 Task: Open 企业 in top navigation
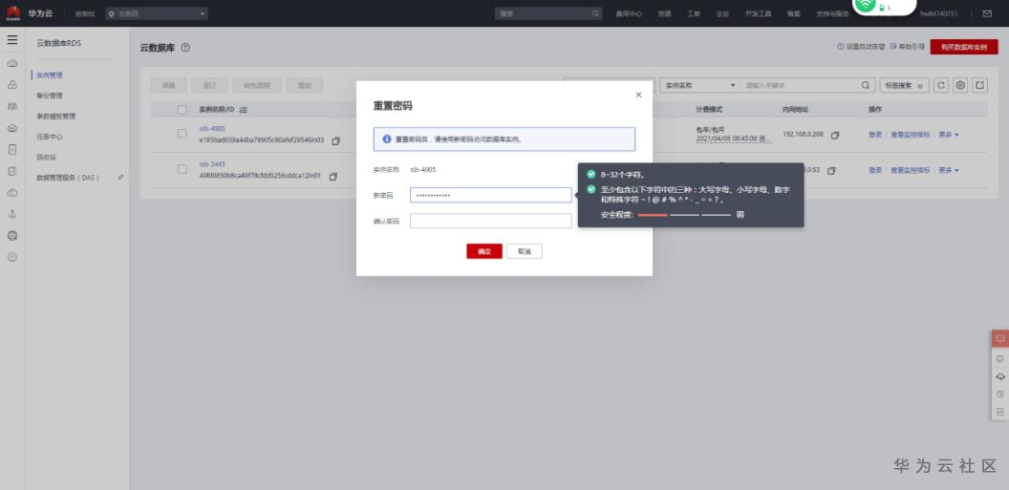click(x=722, y=13)
